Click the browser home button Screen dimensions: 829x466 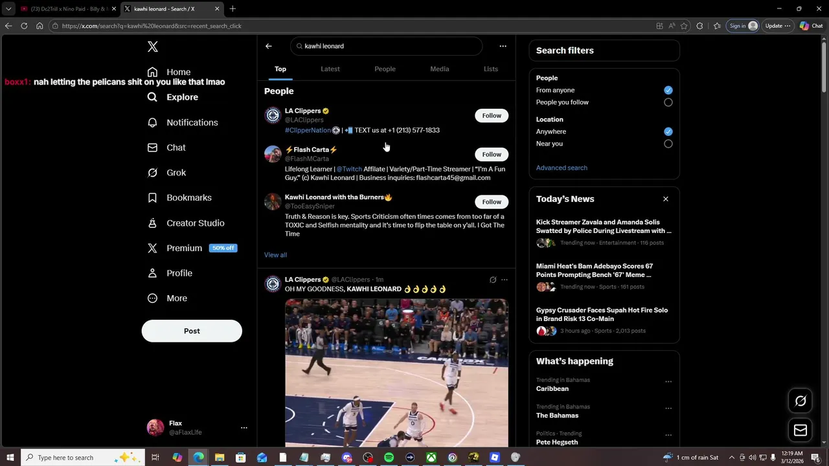(x=40, y=26)
